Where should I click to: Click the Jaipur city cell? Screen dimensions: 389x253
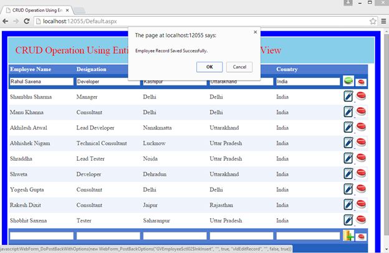pos(150,205)
